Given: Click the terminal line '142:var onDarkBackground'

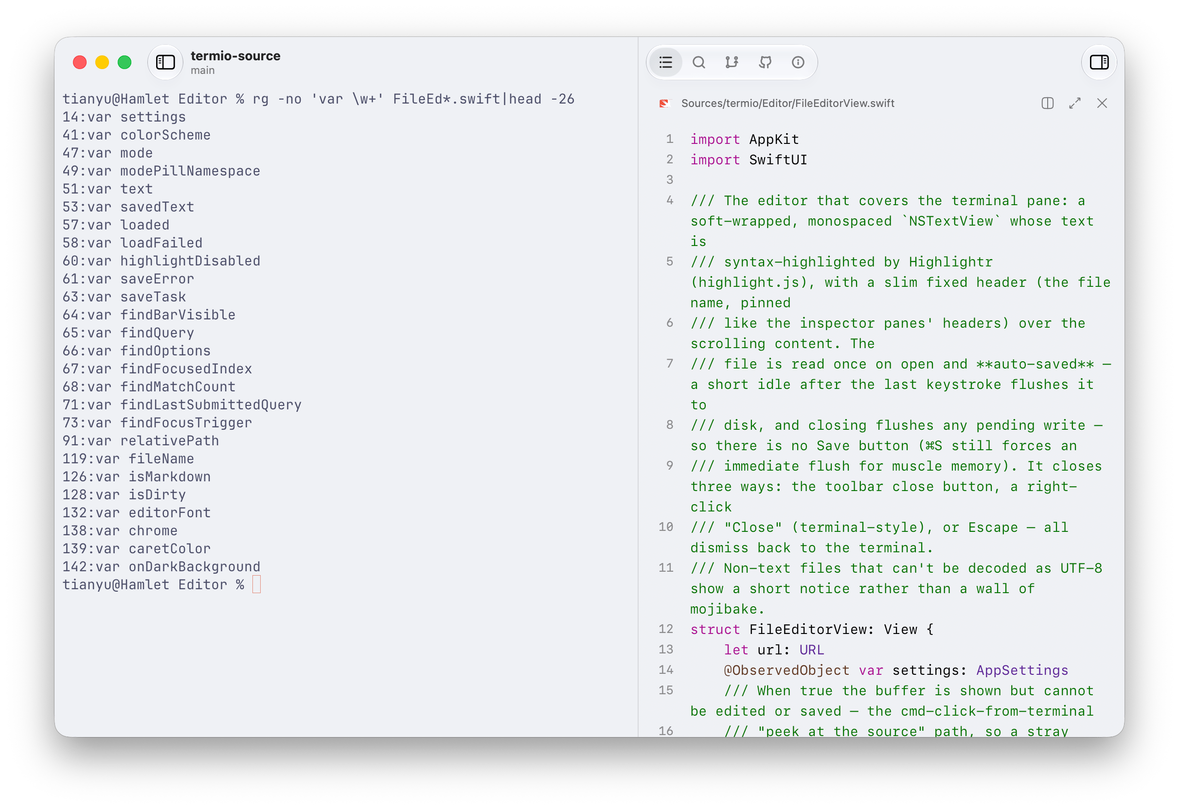Looking at the screenshot, I should 161,566.
